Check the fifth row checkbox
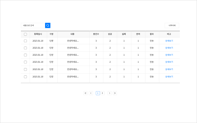Screen dimensions: 197x123 25,69
